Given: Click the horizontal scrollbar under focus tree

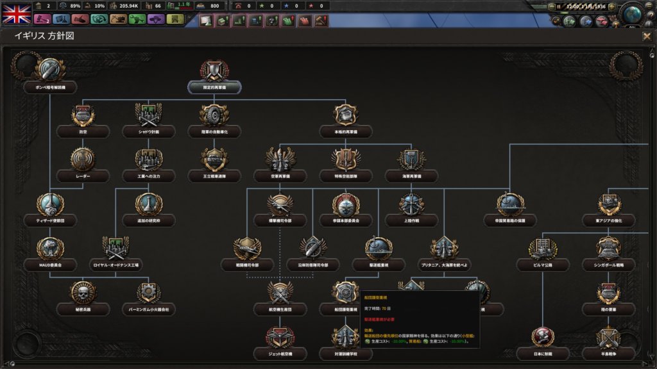Looking at the screenshot, I should pos(328,363).
